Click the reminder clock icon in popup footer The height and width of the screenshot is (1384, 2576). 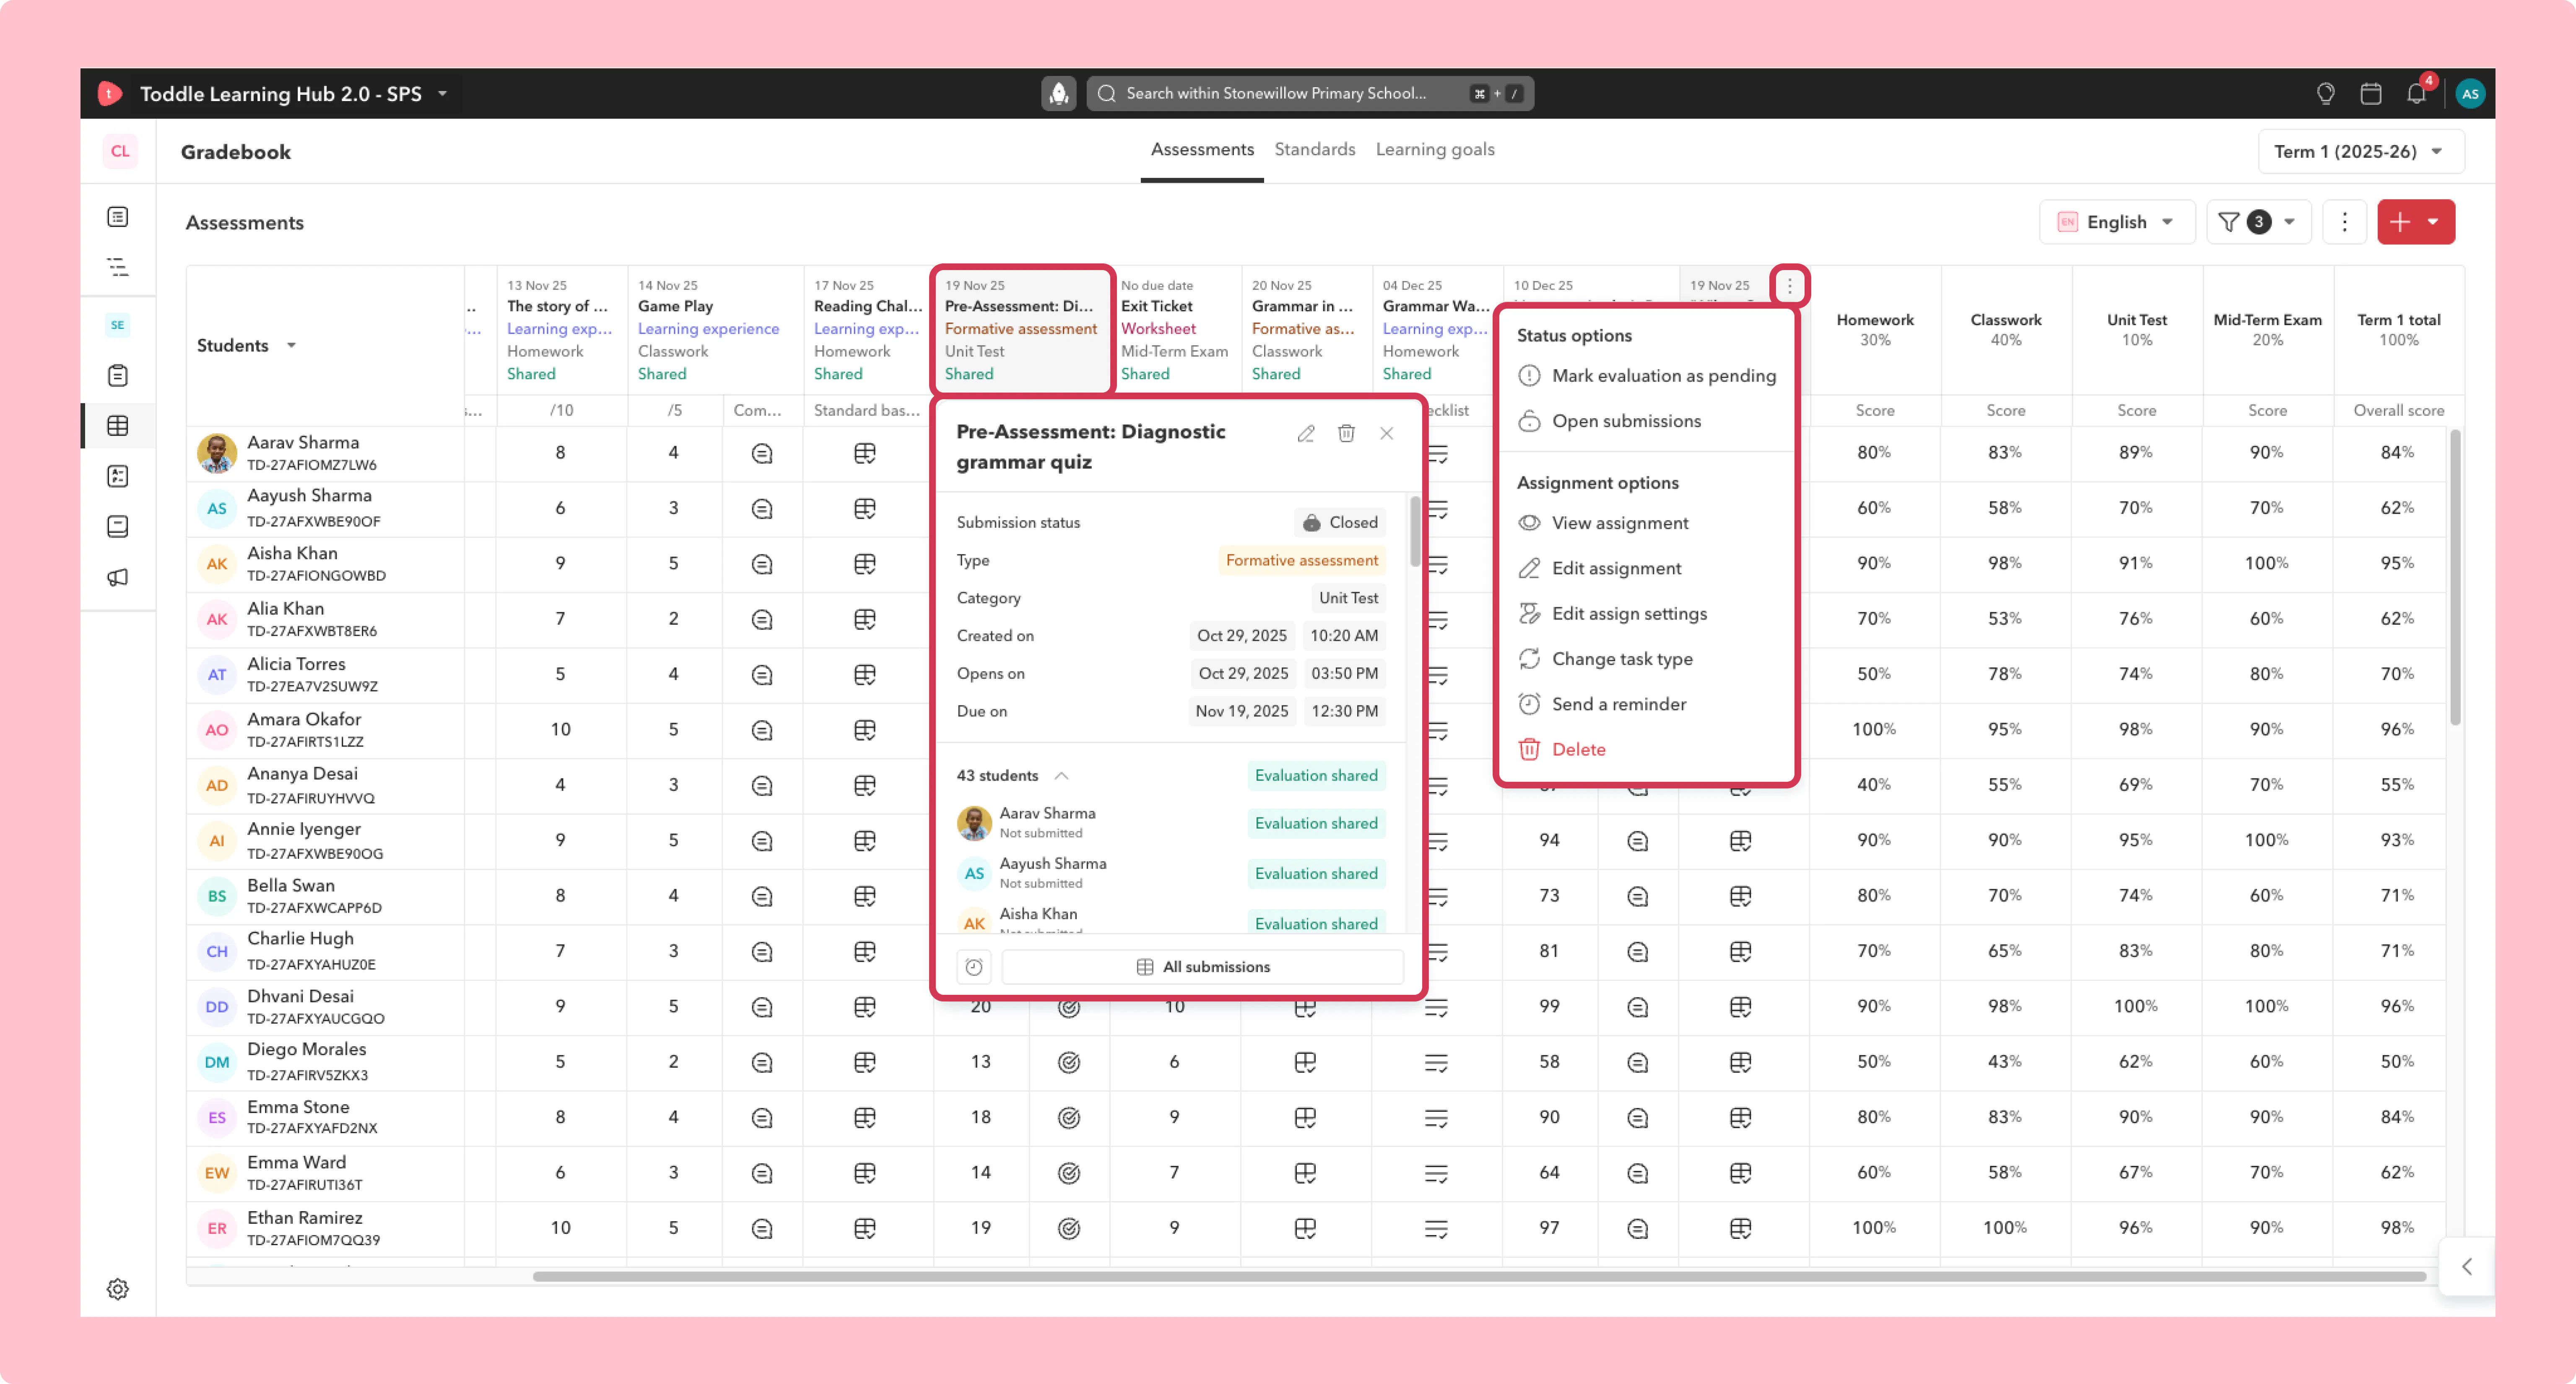coord(974,967)
